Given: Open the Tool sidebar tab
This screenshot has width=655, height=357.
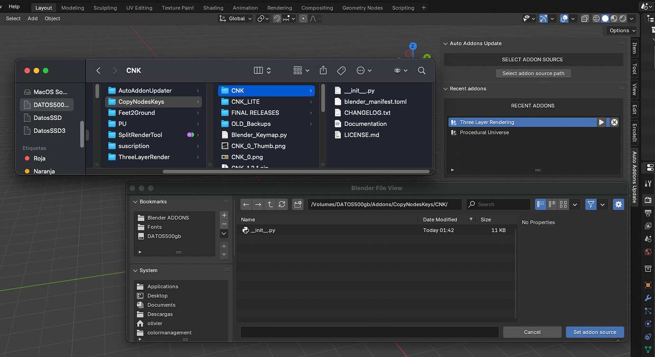Looking at the screenshot, I should pyautogui.click(x=634, y=69).
